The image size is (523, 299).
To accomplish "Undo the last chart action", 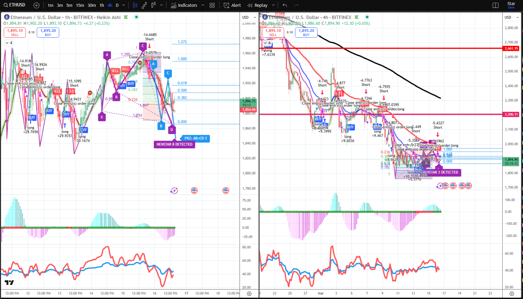I will point(285,5).
